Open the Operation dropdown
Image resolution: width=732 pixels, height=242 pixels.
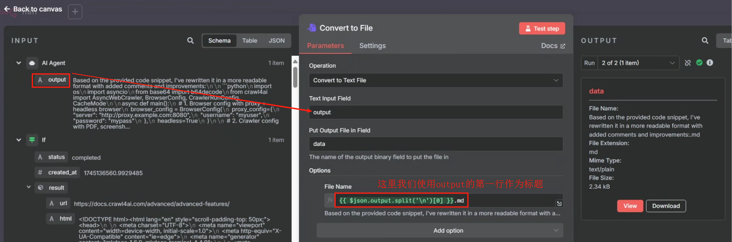click(436, 80)
